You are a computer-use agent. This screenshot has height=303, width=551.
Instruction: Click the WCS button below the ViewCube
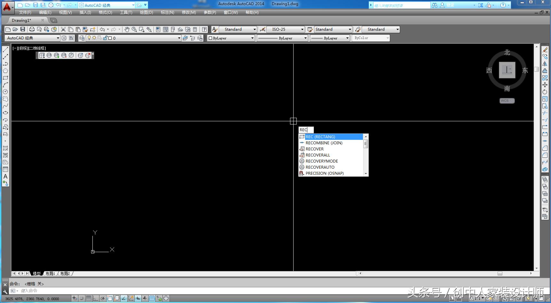click(x=507, y=101)
